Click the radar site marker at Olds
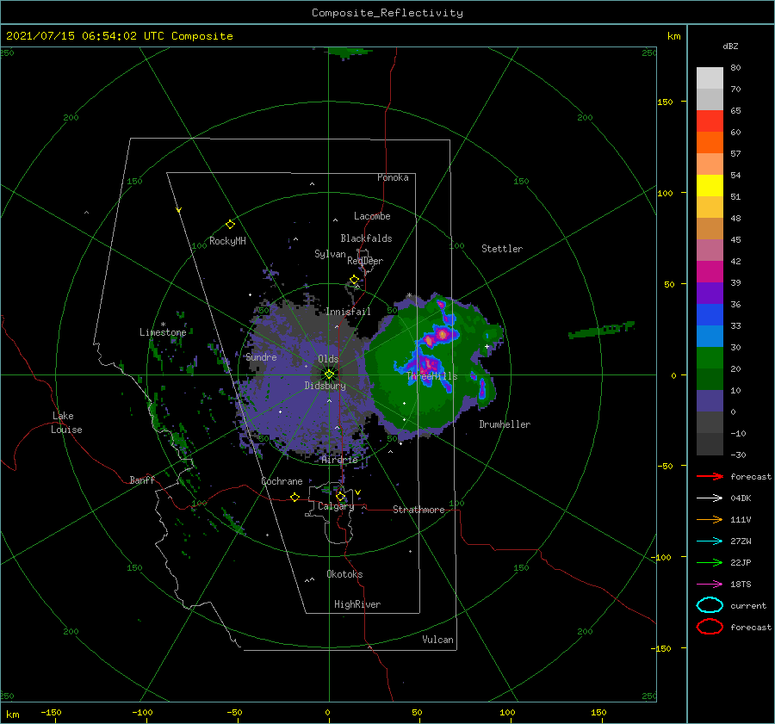 (x=329, y=374)
